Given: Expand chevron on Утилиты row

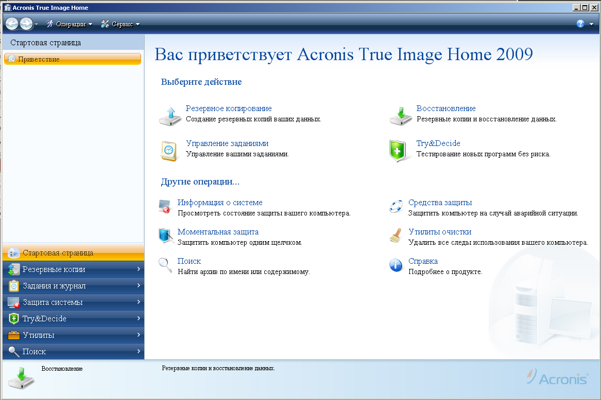Looking at the screenshot, I should pos(139,335).
